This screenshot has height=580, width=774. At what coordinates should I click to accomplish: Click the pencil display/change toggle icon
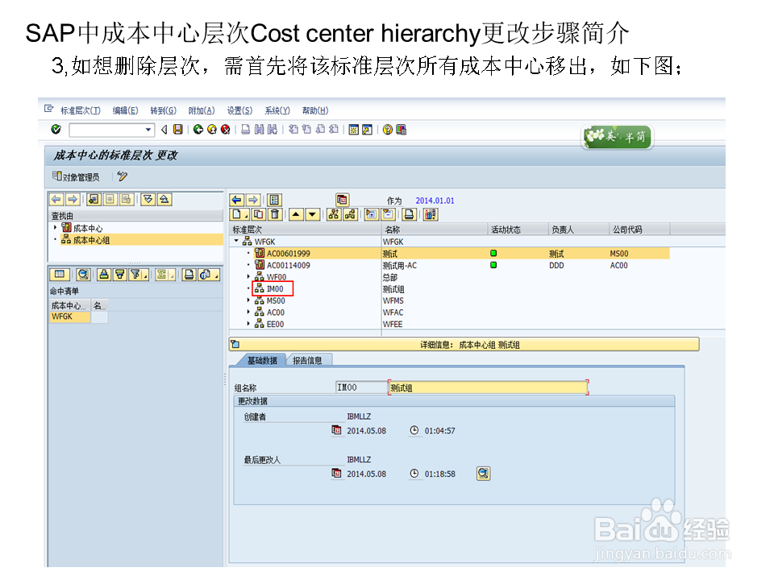point(123,176)
